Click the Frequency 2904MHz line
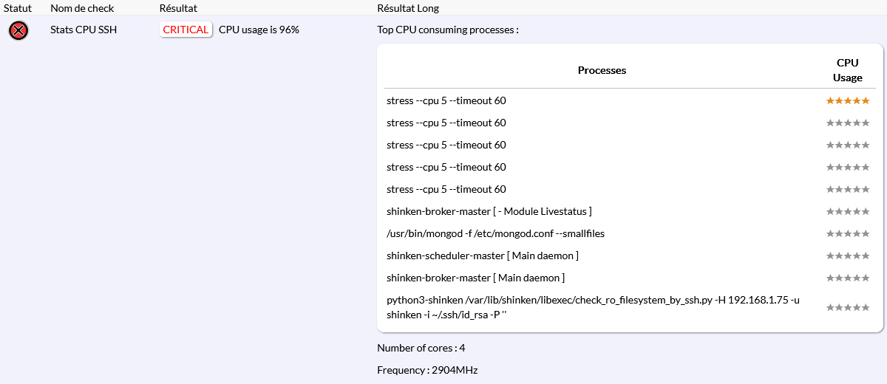The image size is (887, 384). pos(427,370)
